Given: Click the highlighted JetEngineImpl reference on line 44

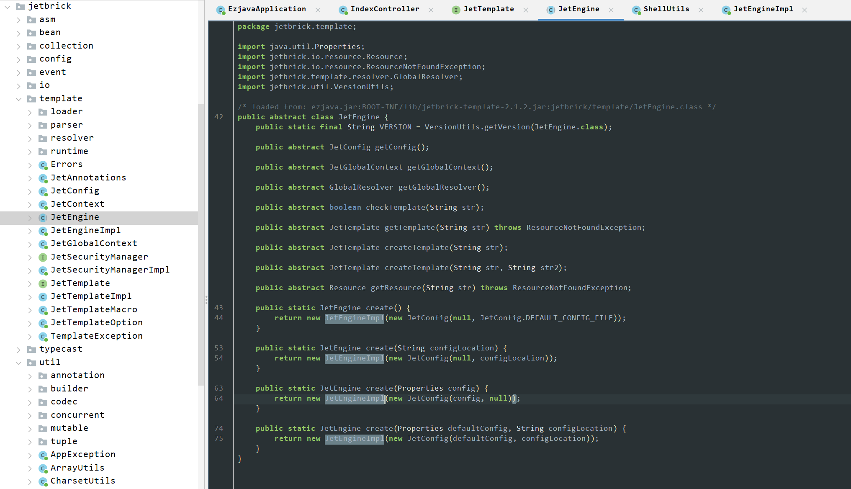Looking at the screenshot, I should (x=354, y=318).
